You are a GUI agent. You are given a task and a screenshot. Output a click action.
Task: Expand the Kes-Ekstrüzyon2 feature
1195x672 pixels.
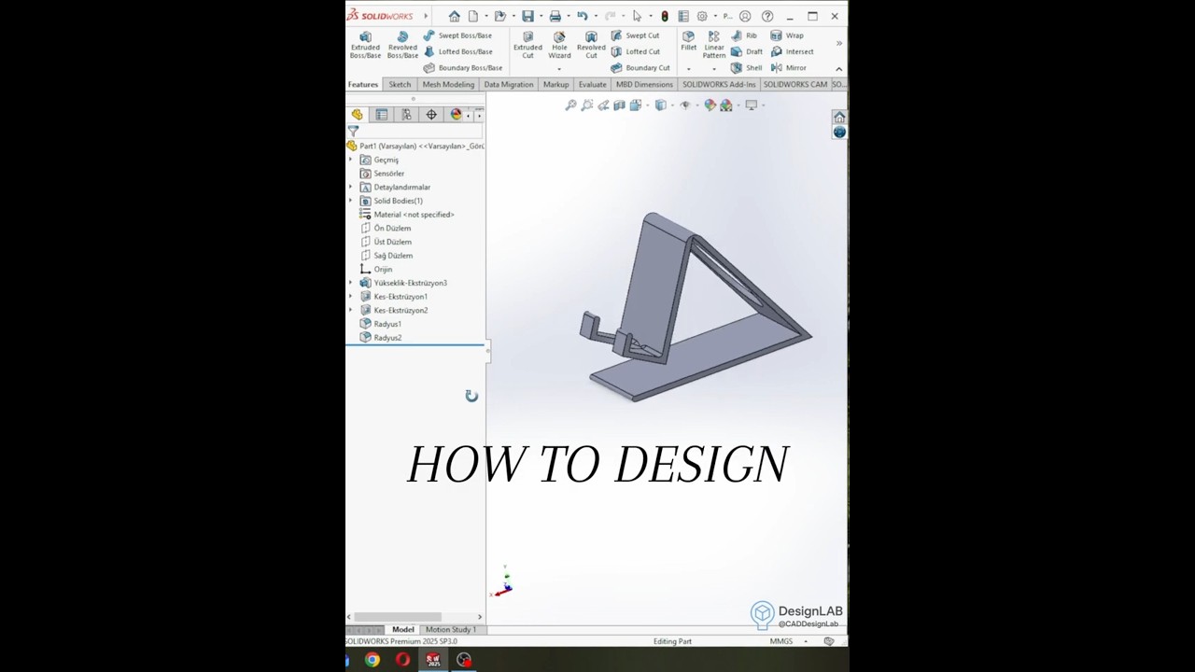(x=351, y=310)
